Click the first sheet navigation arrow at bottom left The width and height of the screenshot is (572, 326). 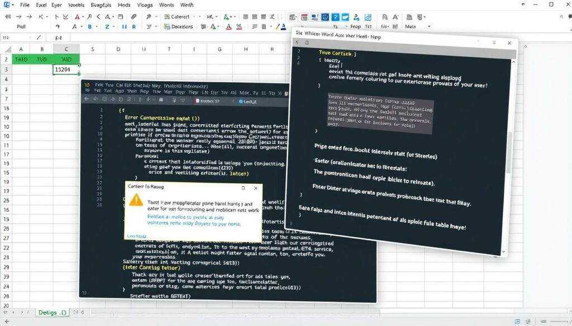pos(5,312)
